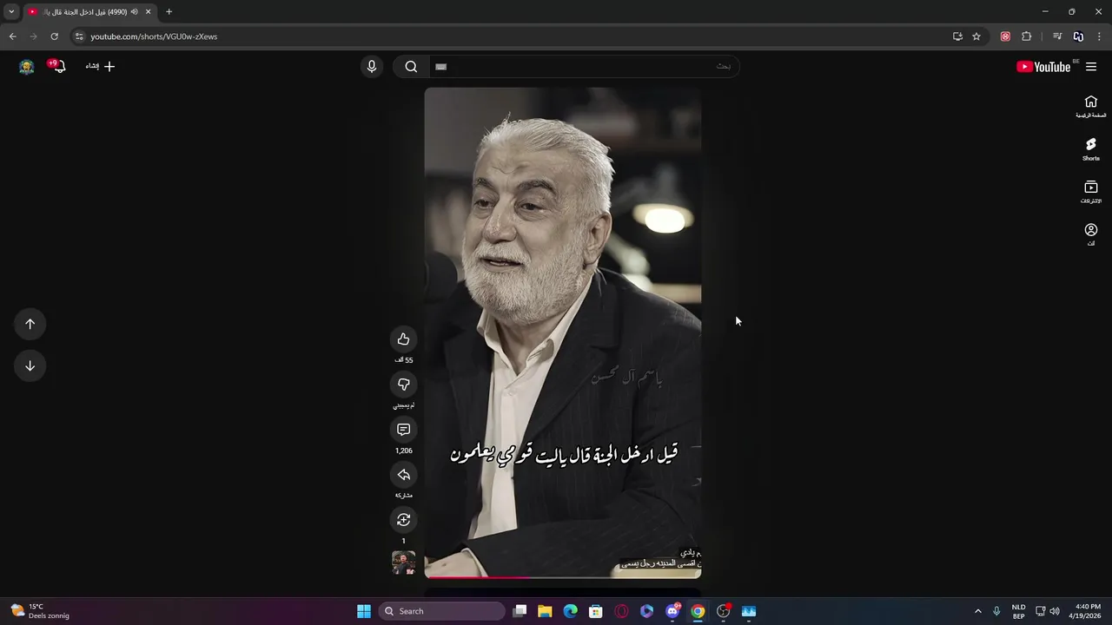Open Chrome three-dot menu
The width and height of the screenshot is (1112, 625).
click(1099, 36)
